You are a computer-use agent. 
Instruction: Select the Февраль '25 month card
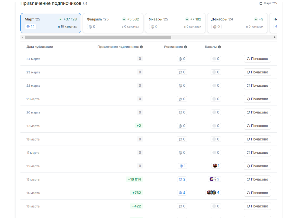click(113, 23)
